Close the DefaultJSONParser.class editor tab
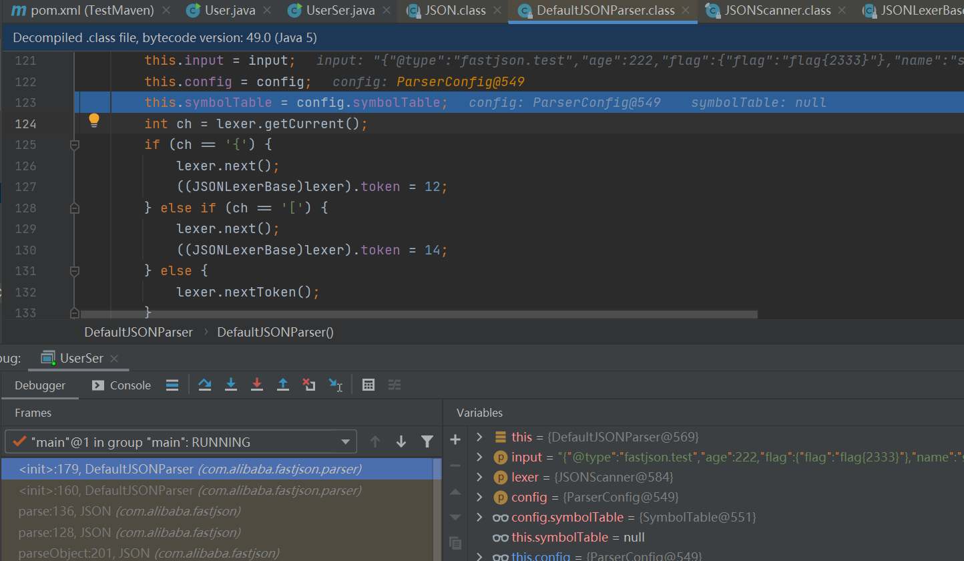This screenshot has width=964, height=561. point(687,11)
